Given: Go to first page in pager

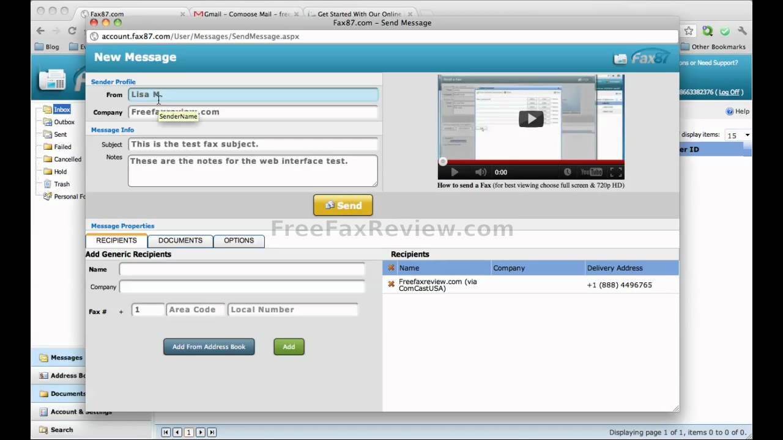Looking at the screenshot, I should (166, 432).
